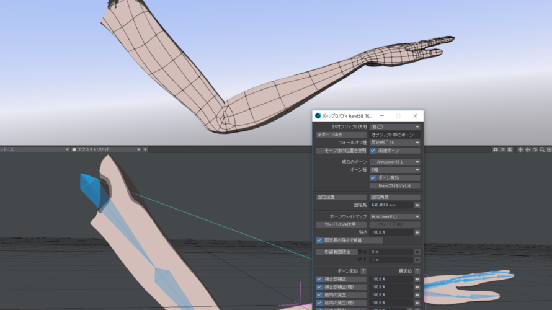Viewport: 552px width, 310px height.
Task: Click the viewport zoom magnifier icon
Action: 542,149
